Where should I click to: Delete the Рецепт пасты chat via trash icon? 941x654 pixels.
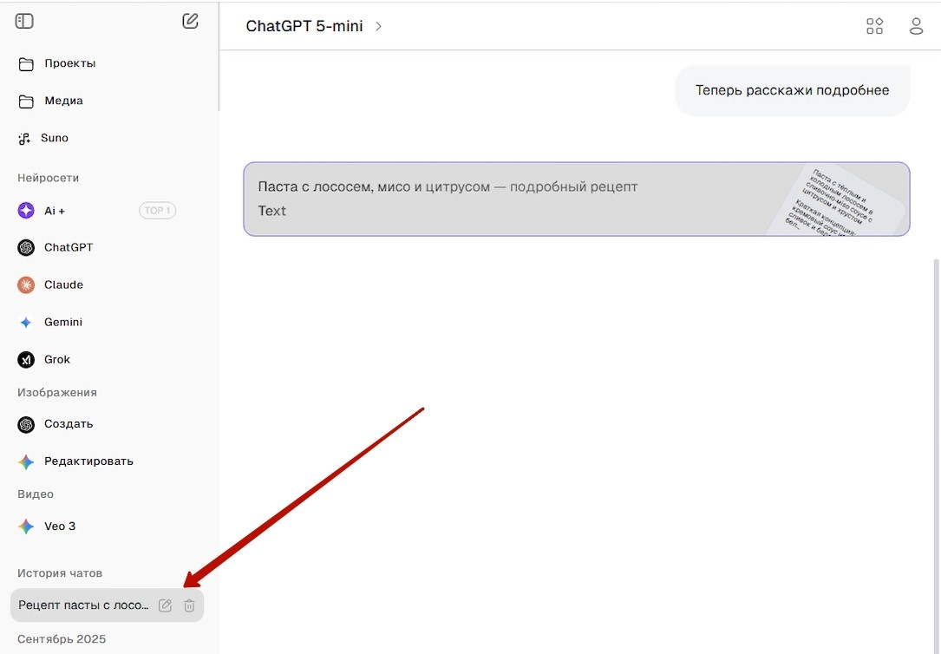pos(189,605)
